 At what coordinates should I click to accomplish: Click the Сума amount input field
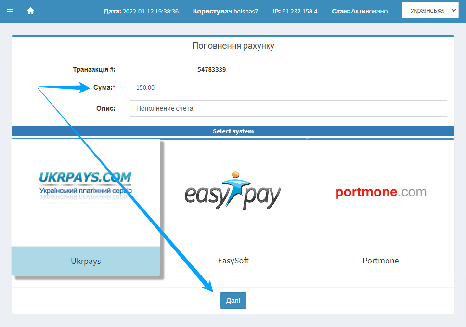tap(288, 87)
